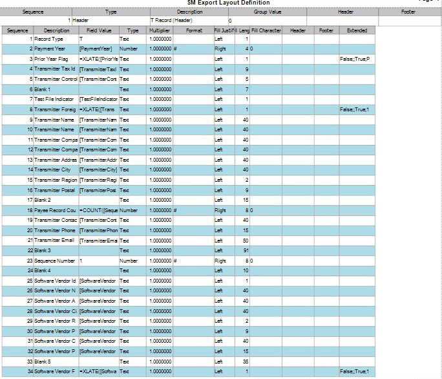The height and width of the screenshot is (379, 442).
Task: Select the Payee Record Cou description cell
Action: 54,210
